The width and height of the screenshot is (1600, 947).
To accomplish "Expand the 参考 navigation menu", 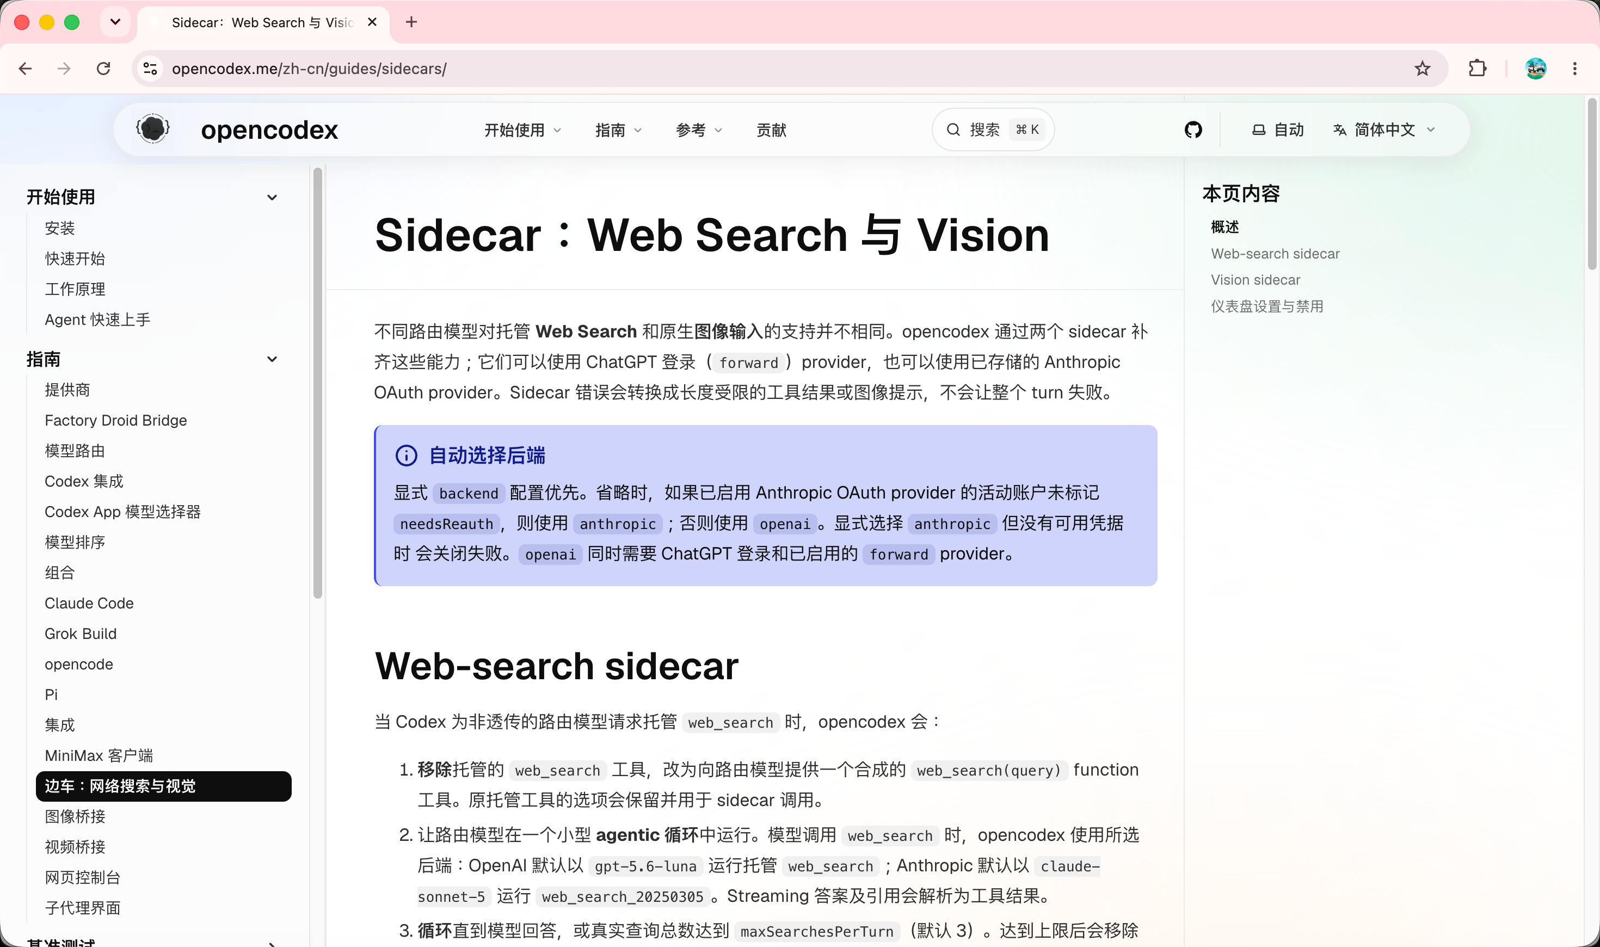I will 699,130.
